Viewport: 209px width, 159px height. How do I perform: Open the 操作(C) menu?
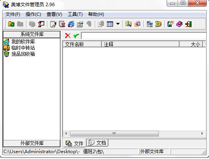tap(33, 14)
